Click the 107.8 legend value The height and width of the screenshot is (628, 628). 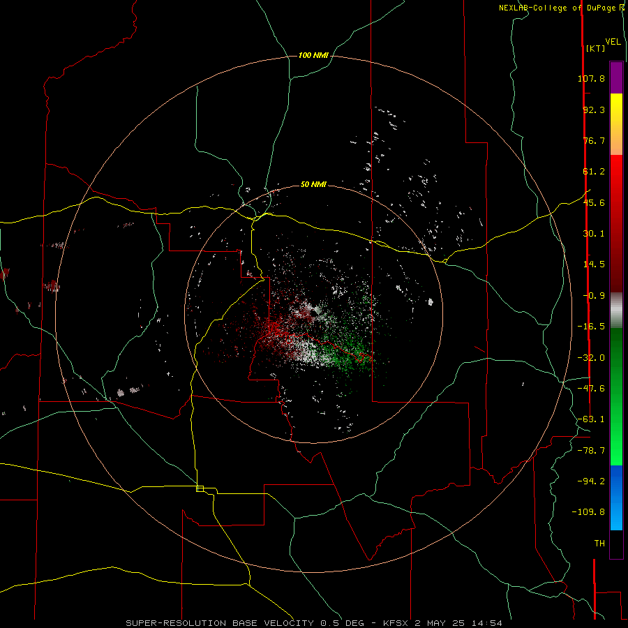click(591, 78)
